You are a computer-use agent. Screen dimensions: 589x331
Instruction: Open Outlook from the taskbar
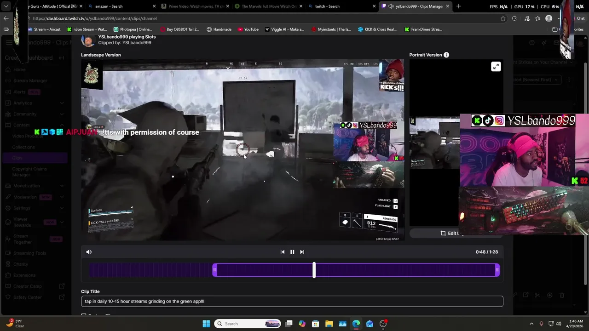click(370, 324)
